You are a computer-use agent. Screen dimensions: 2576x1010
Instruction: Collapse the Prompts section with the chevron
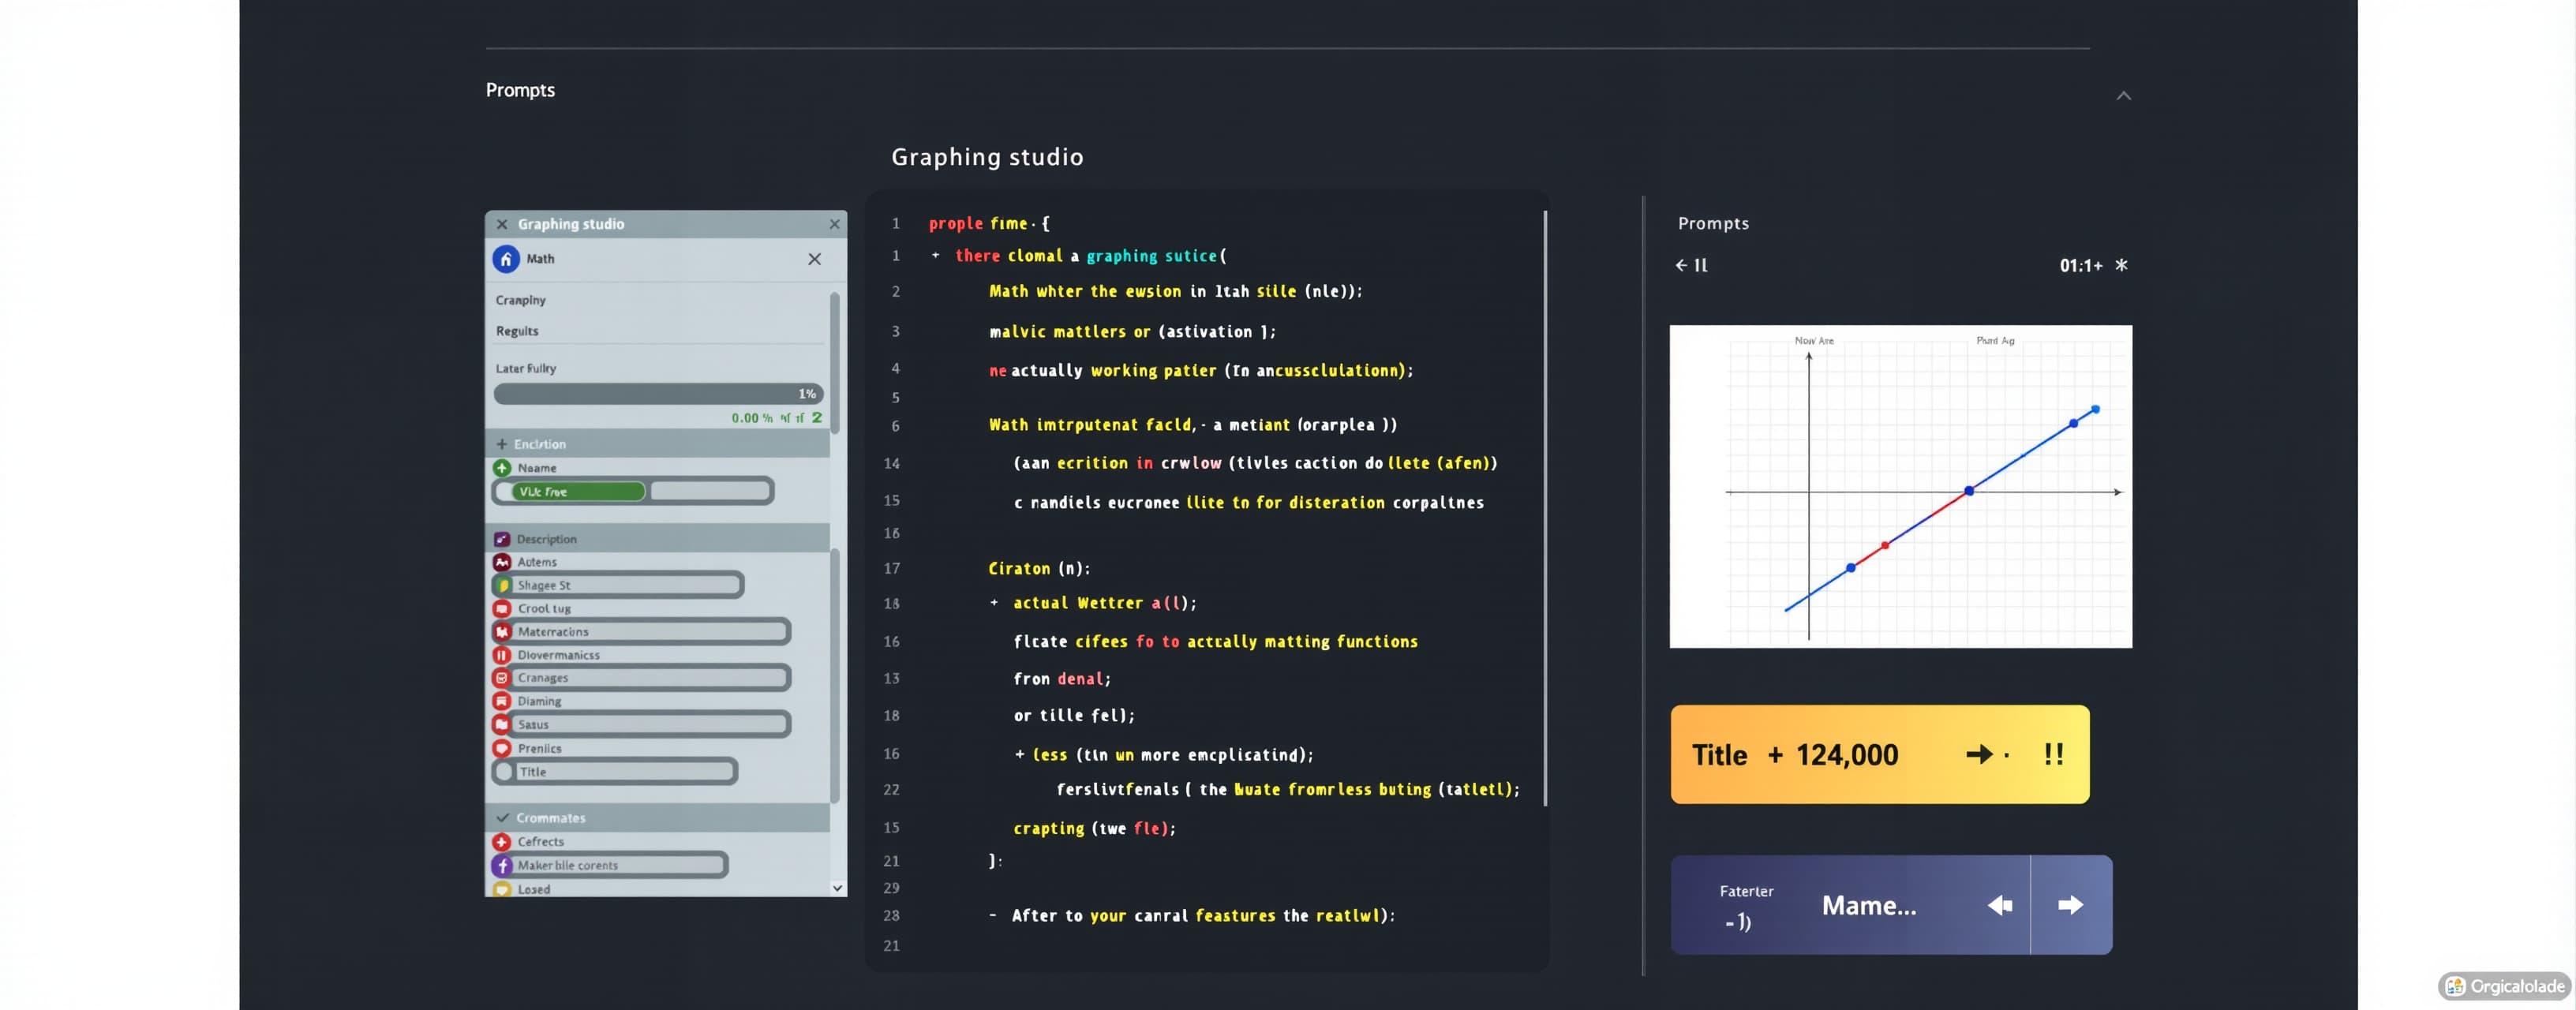2124,96
